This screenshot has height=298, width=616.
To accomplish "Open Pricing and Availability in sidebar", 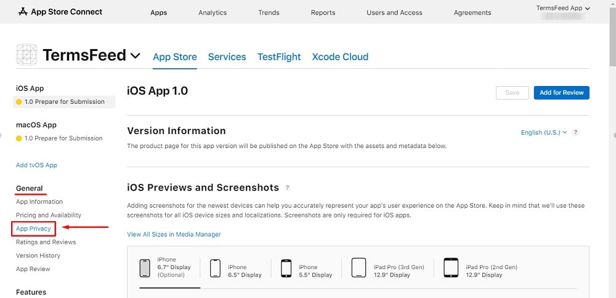I will pos(49,215).
